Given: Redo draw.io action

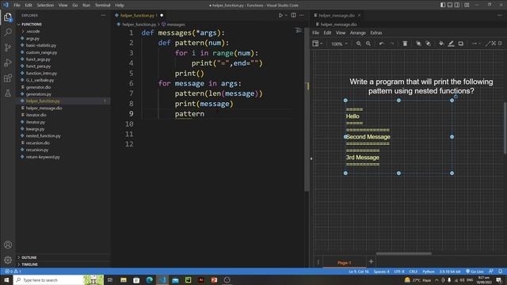Looking at the screenshot, I should (391, 44).
